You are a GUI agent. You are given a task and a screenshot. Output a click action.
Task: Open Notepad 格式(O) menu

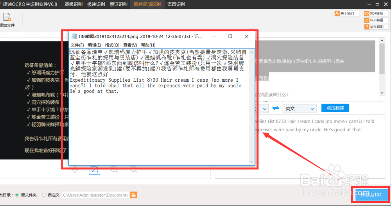click(112, 45)
